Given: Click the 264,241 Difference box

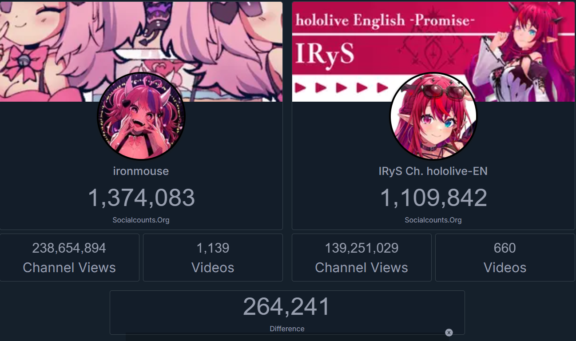Looking at the screenshot, I should coord(287,312).
